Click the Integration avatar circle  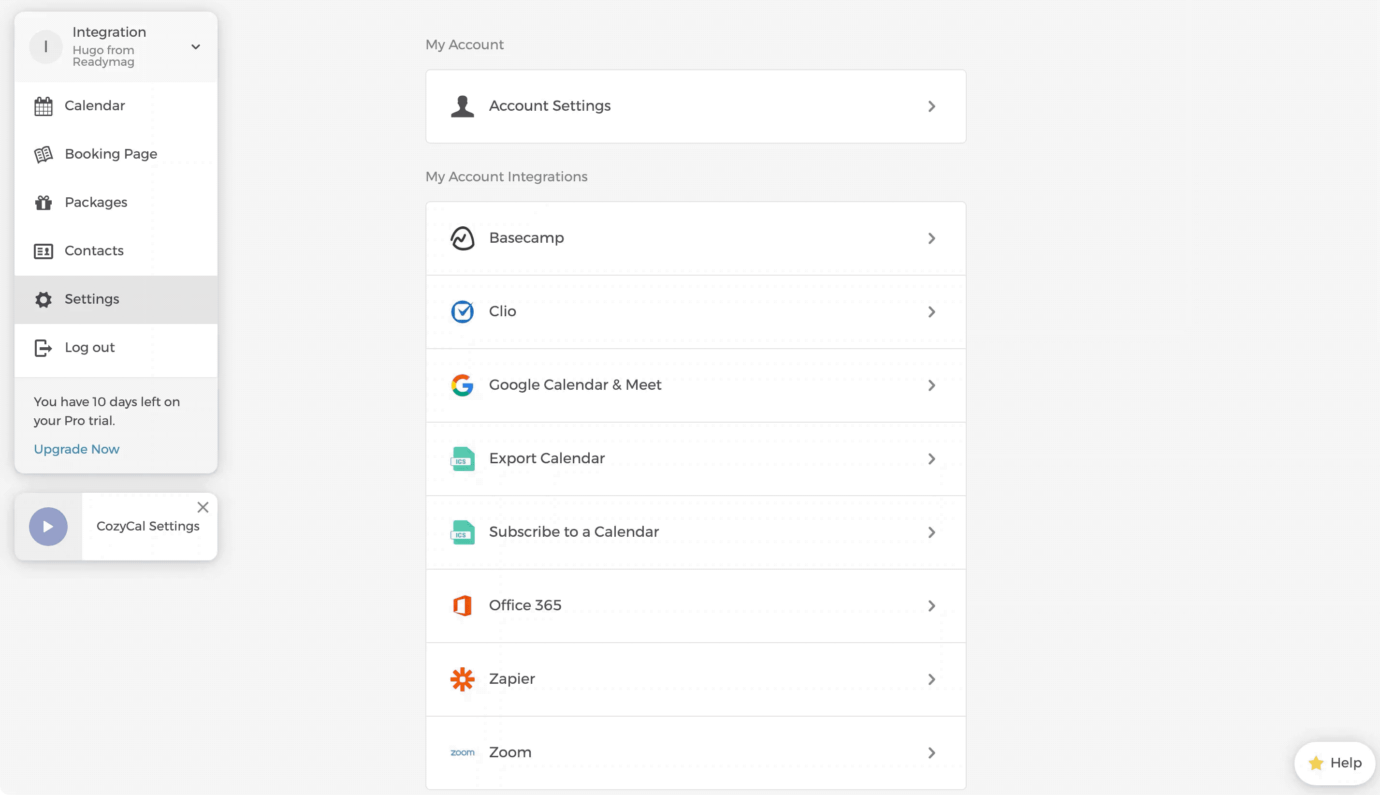click(46, 47)
